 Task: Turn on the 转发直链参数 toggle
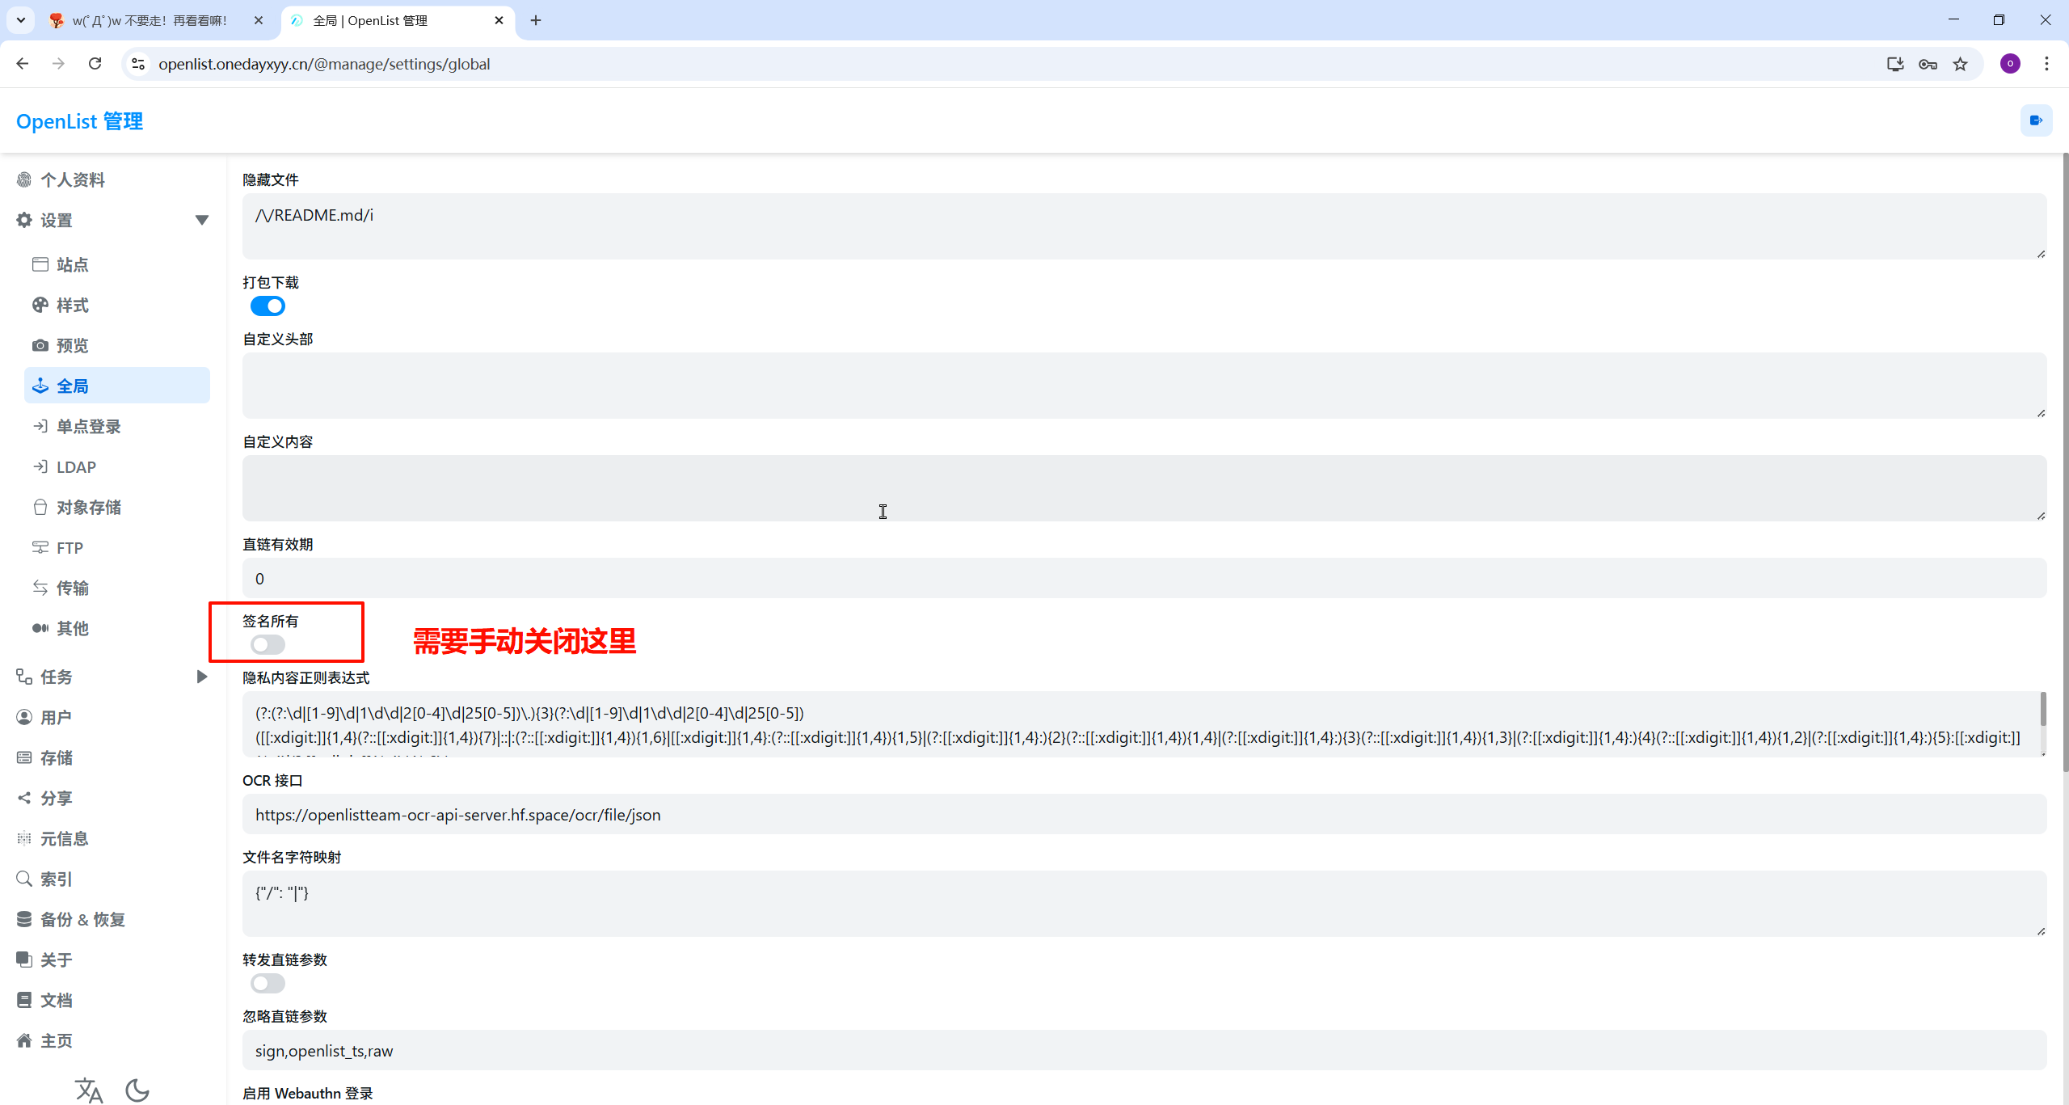click(268, 983)
